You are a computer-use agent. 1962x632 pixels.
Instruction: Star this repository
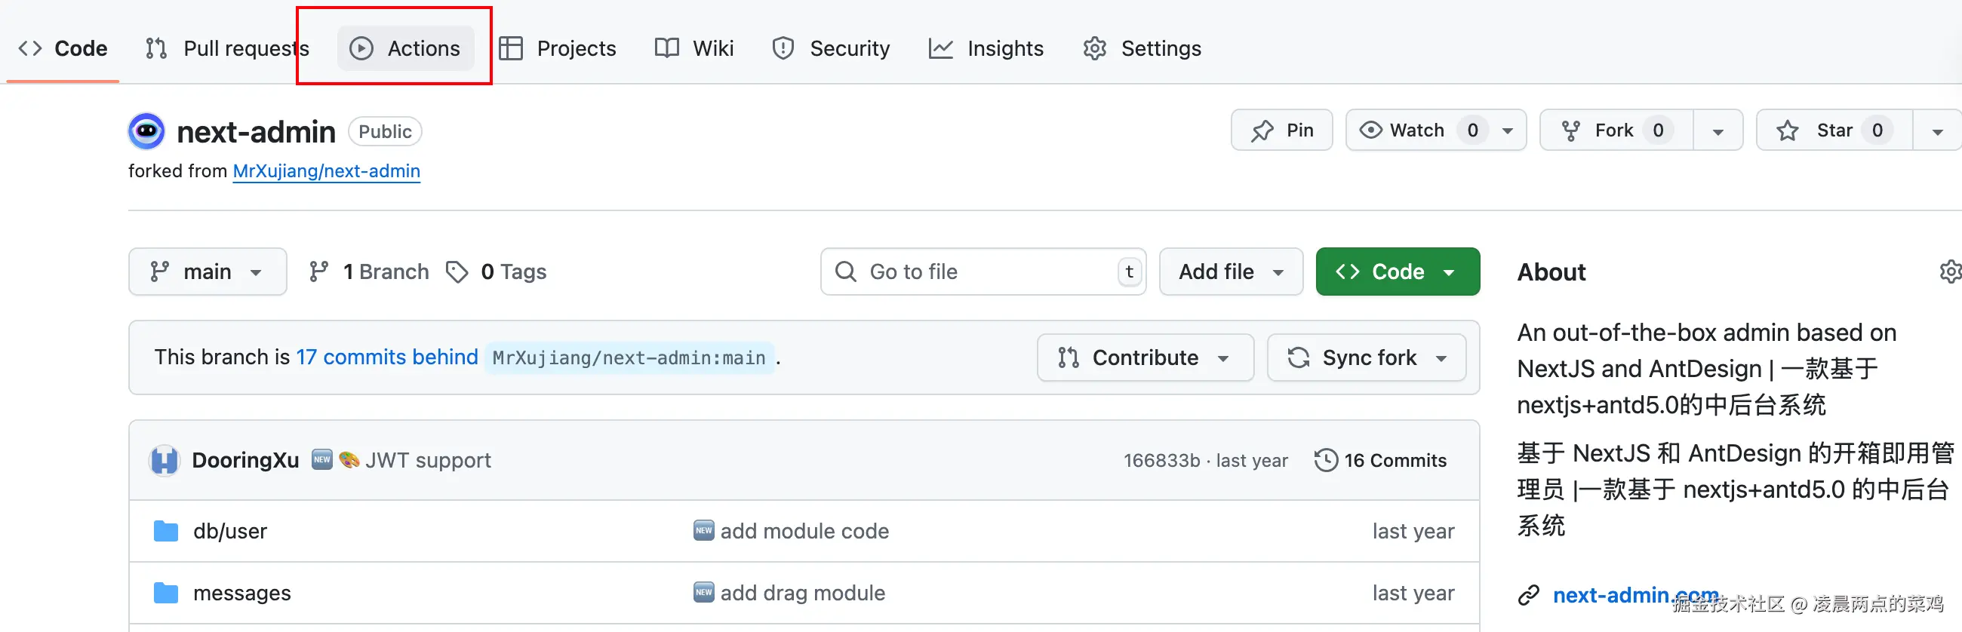(x=1834, y=130)
